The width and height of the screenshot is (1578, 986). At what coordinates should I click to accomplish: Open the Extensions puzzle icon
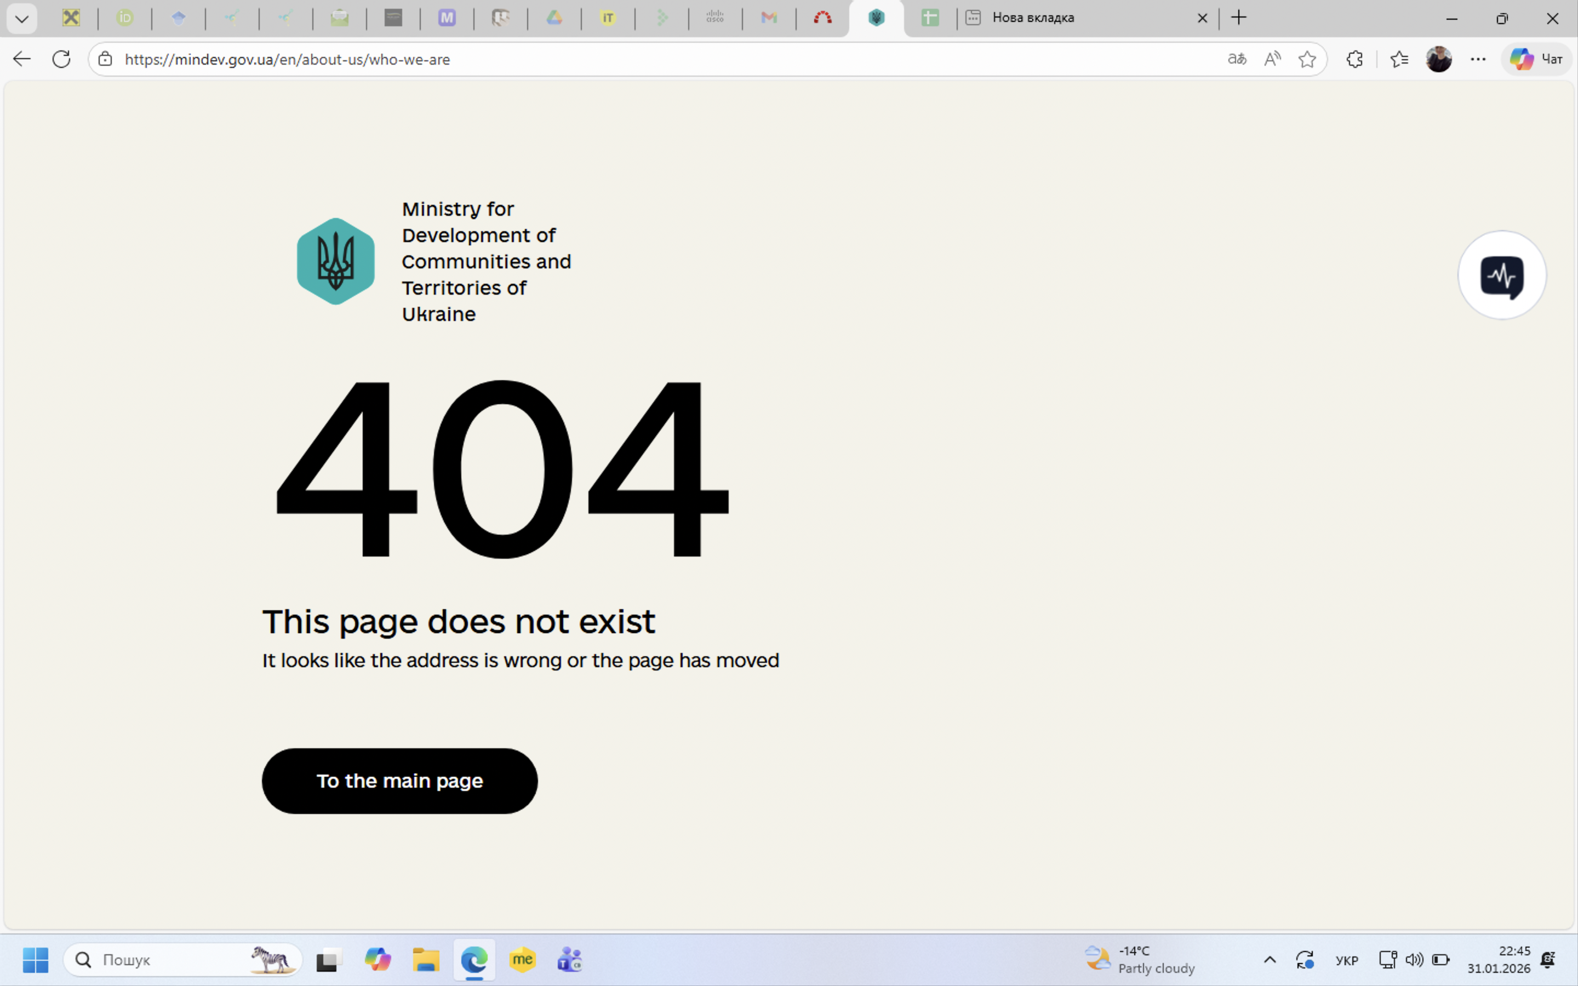coord(1354,59)
